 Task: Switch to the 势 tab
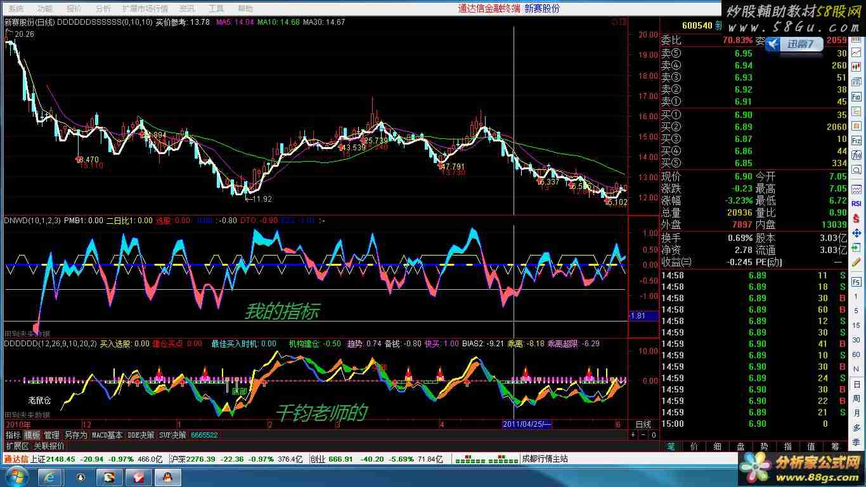(764, 447)
